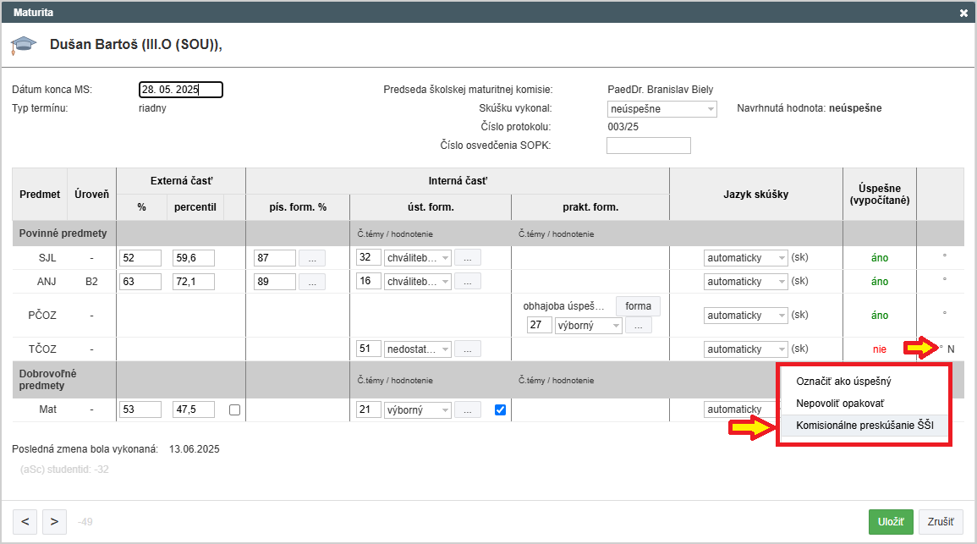Click the 'Číslo osvedčenia SOPK' input field
This screenshot has height=544, width=977.
coord(648,146)
